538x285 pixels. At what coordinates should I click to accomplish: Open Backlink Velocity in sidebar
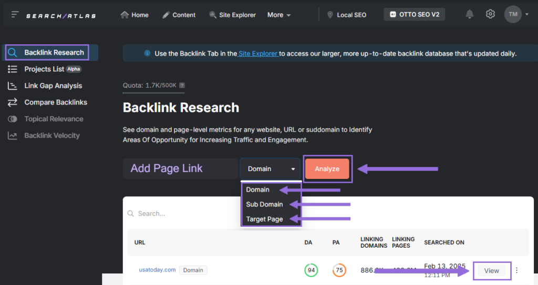pyautogui.click(x=44, y=135)
